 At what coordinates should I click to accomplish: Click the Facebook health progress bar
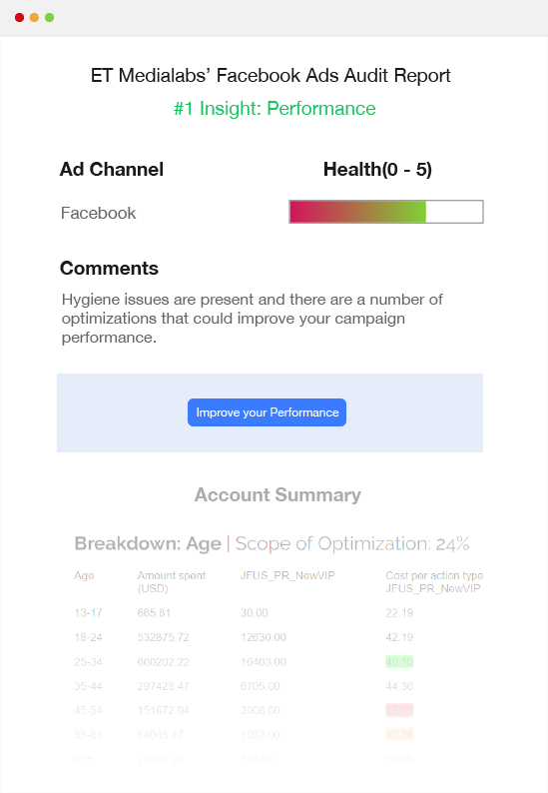point(386,212)
